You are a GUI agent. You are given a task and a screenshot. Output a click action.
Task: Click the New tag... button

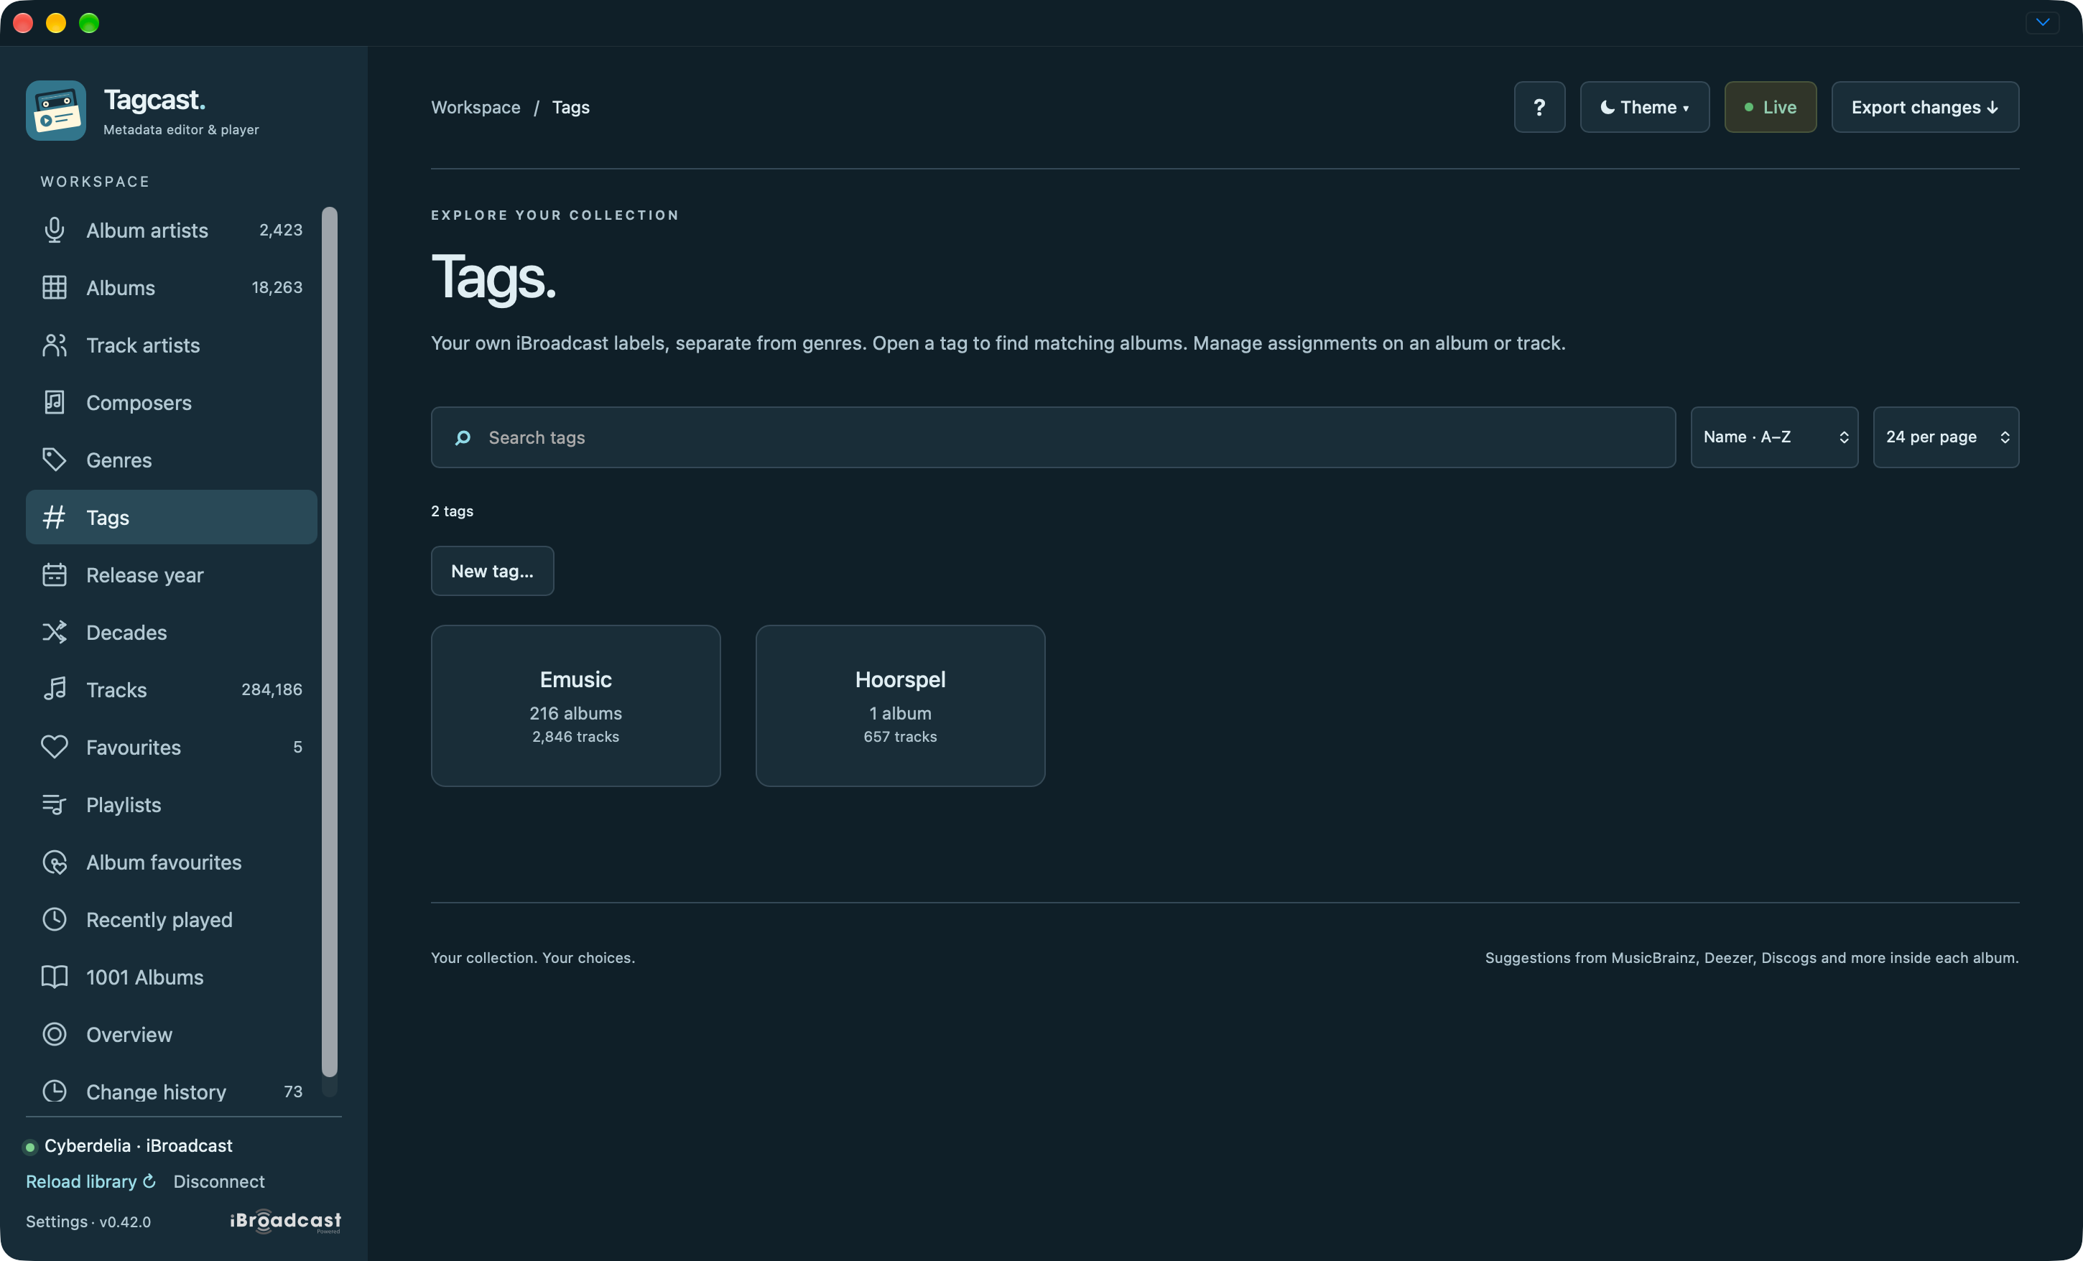coord(493,572)
